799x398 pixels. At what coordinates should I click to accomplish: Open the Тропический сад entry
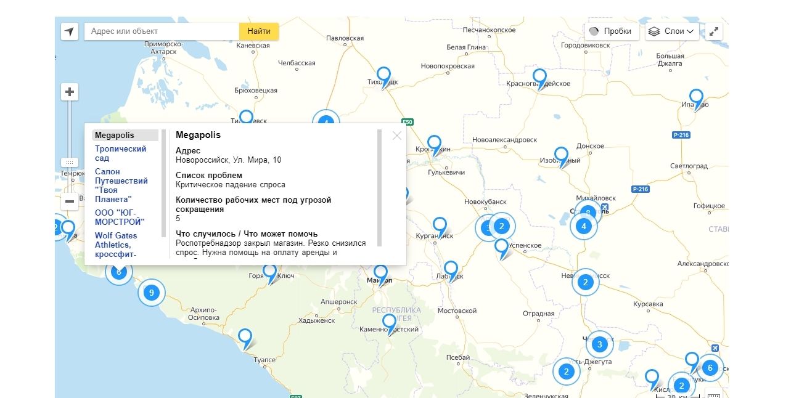click(121, 153)
